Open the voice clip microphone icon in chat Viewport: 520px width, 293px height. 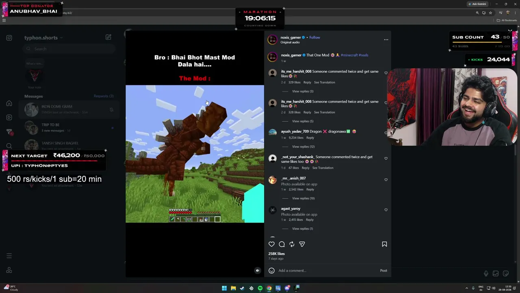(x=486, y=273)
